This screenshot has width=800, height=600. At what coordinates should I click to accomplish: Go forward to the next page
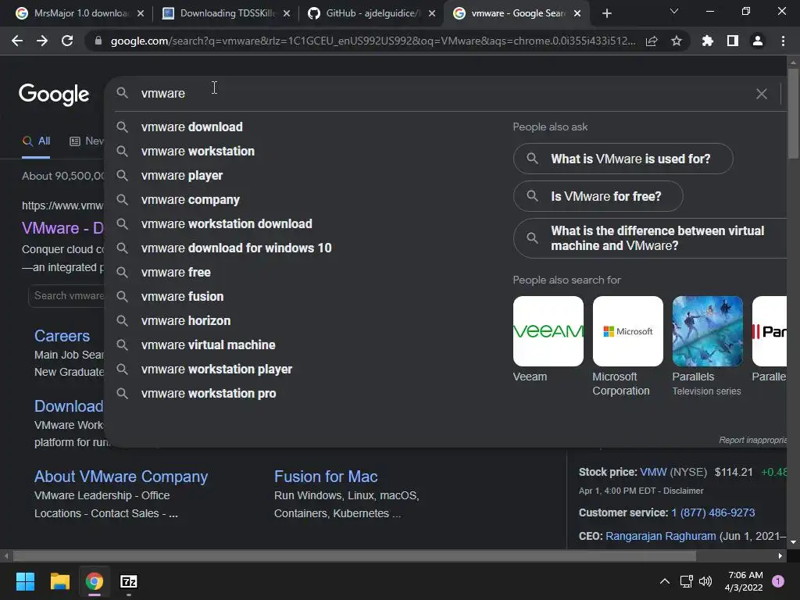[42, 41]
